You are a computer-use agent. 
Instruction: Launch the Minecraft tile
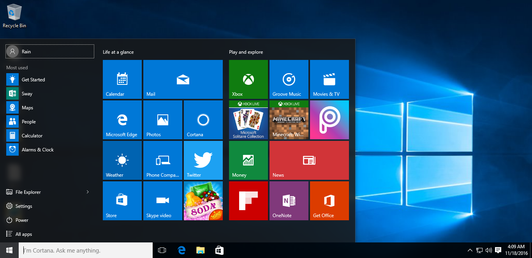[x=289, y=120]
